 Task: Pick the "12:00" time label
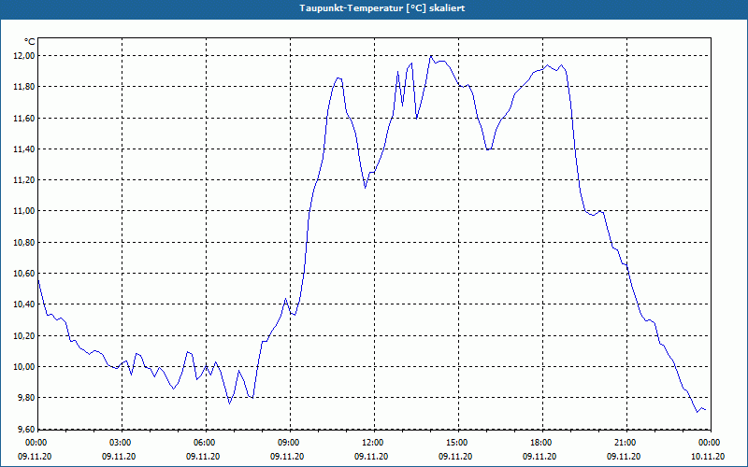coord(371,443)
